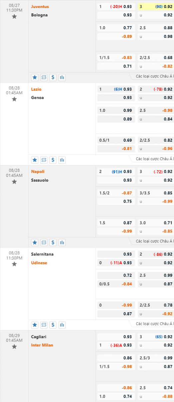Image resolution: width=174 pixels, height=402 pixels.
Task: Click the blue star icon under Juventus match
Action: point(35,77)
